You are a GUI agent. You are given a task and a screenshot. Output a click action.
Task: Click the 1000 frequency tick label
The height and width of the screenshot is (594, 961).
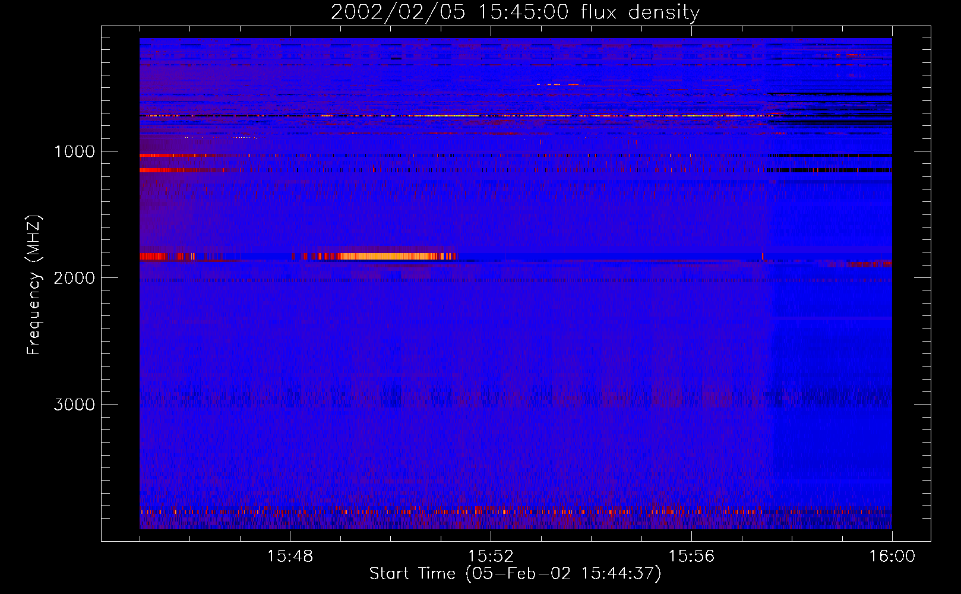coord(74,151)
